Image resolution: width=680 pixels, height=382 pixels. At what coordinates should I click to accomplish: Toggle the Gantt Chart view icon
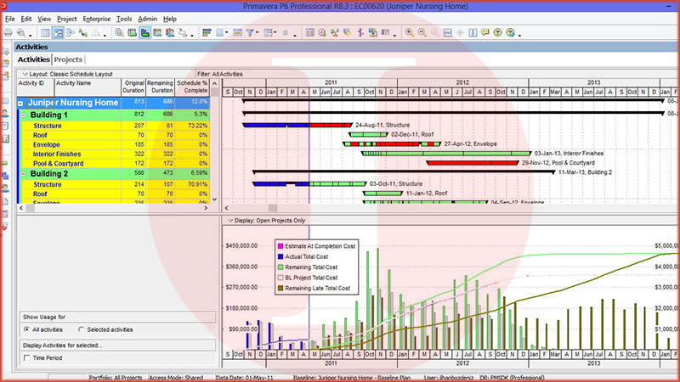pyautogui.click(x=58, y=32)
